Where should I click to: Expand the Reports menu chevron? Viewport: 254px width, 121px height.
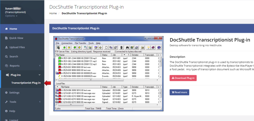click(x=40, y=66)
